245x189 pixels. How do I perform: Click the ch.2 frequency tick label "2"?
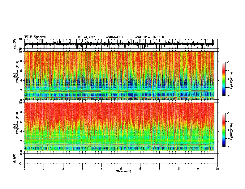(21, 141)
